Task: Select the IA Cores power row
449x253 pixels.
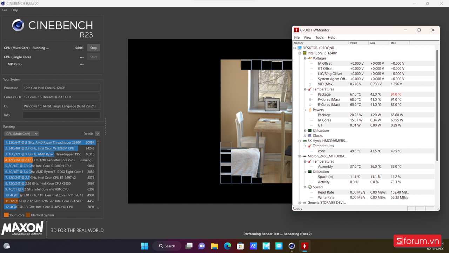Action: pos(364,120)
